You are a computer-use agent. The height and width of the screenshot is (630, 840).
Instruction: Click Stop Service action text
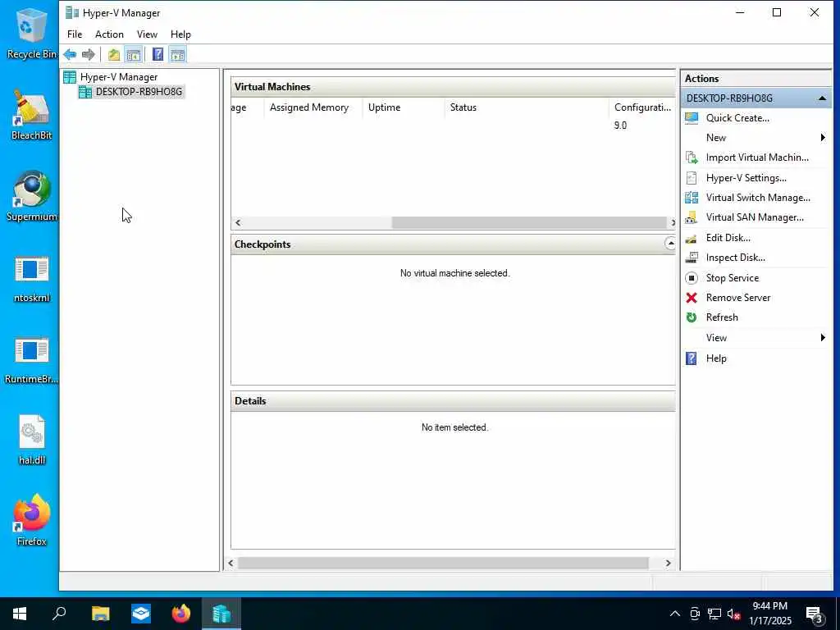pyautogui.click(x=732, y=278)
